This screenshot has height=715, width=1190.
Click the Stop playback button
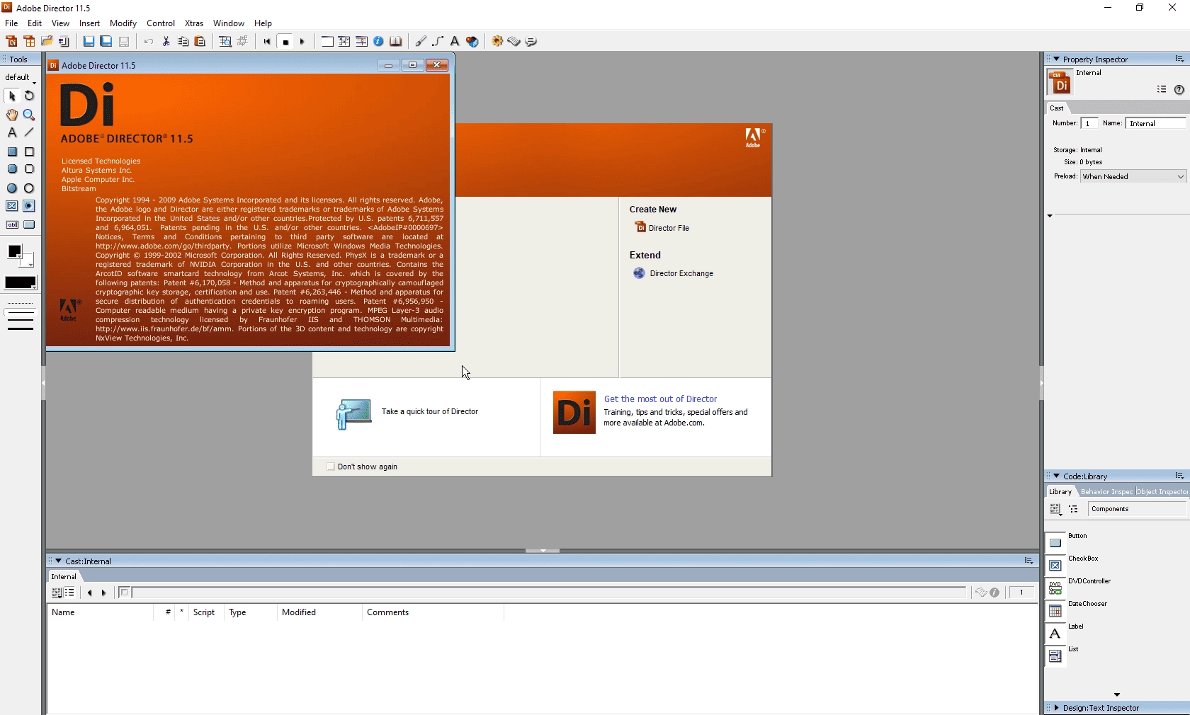286,42
